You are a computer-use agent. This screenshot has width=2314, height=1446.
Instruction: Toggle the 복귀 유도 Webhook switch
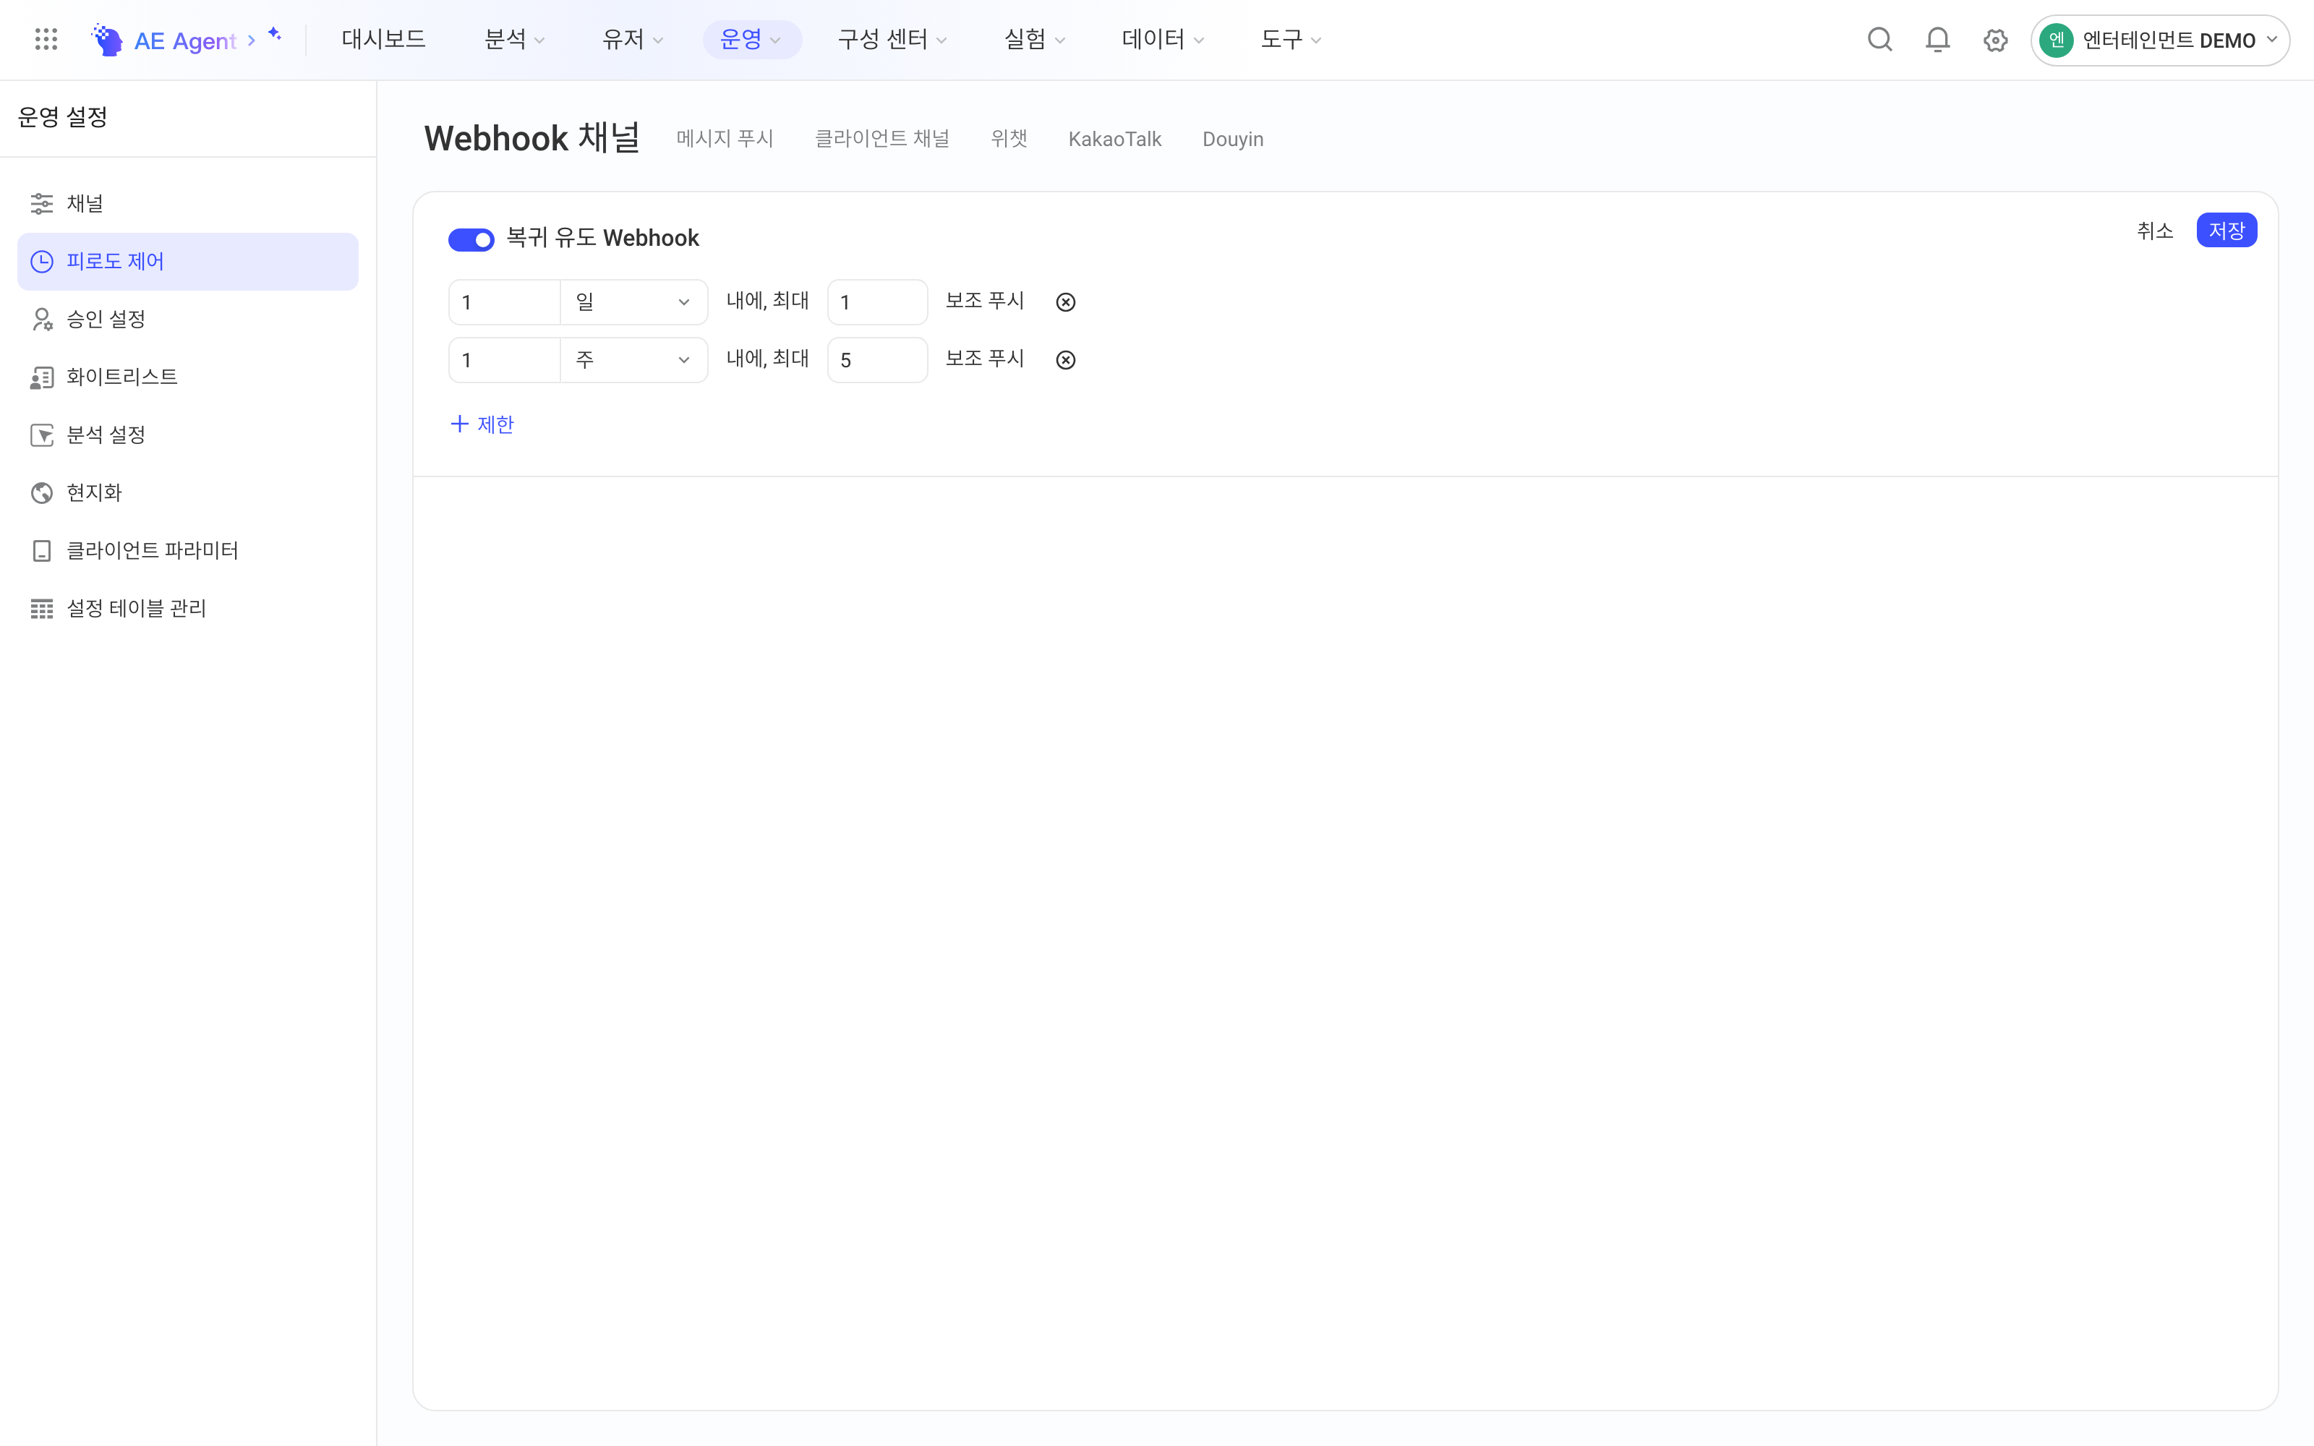click(x=471, y=239)
